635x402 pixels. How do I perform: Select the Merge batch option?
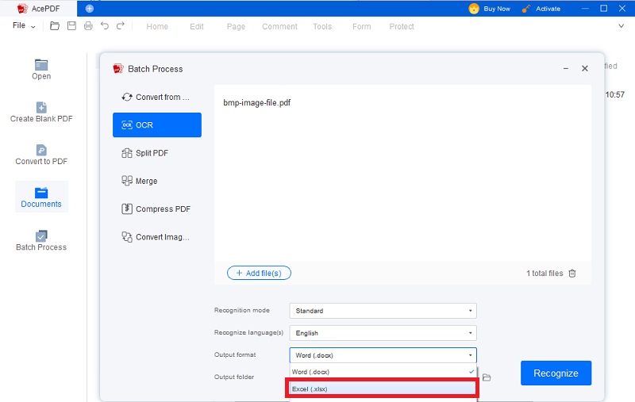pos(156,181)
